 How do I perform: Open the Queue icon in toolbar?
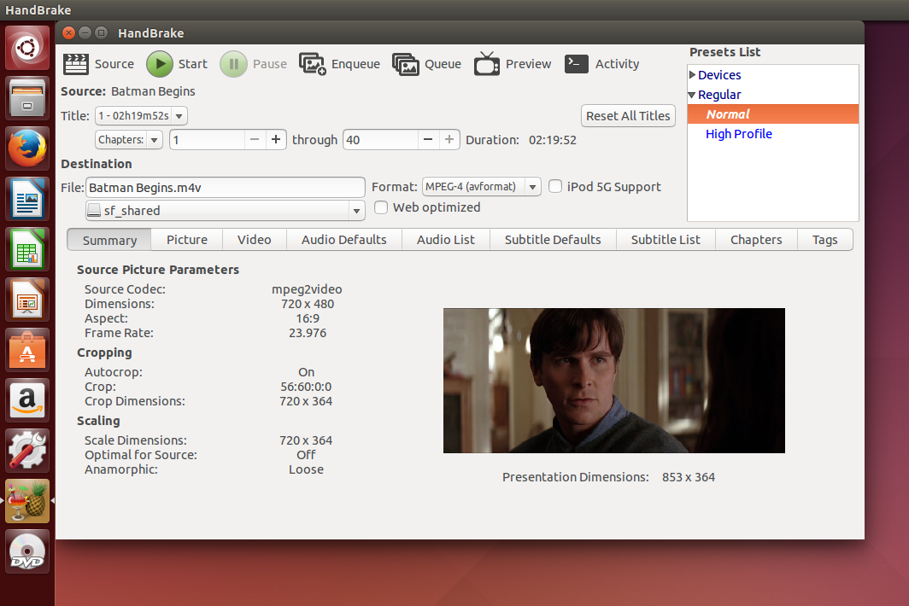[x=405, y=64]
